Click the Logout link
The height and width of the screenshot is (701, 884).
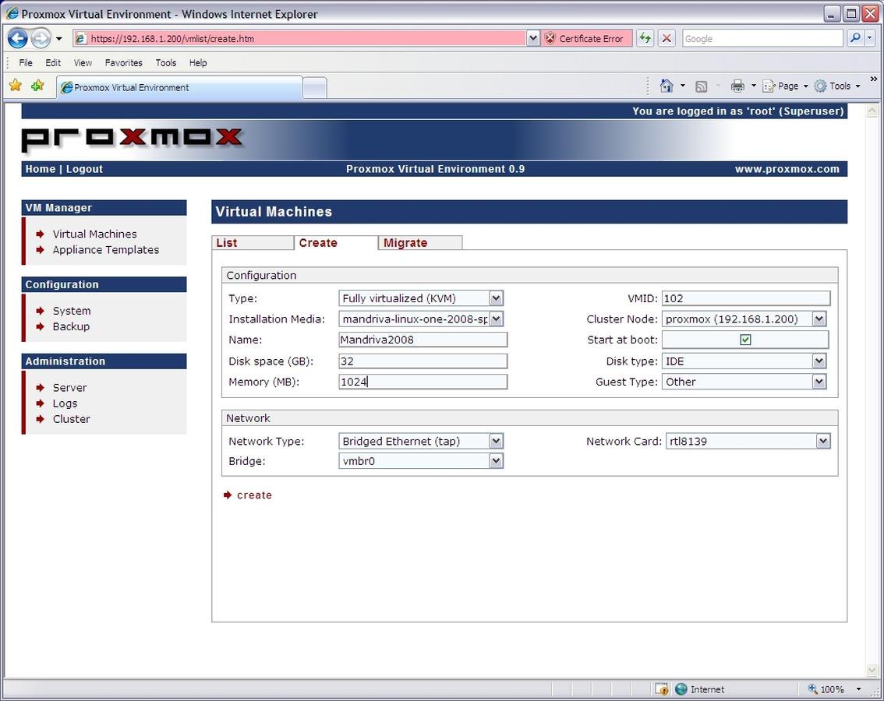point(84,169)
